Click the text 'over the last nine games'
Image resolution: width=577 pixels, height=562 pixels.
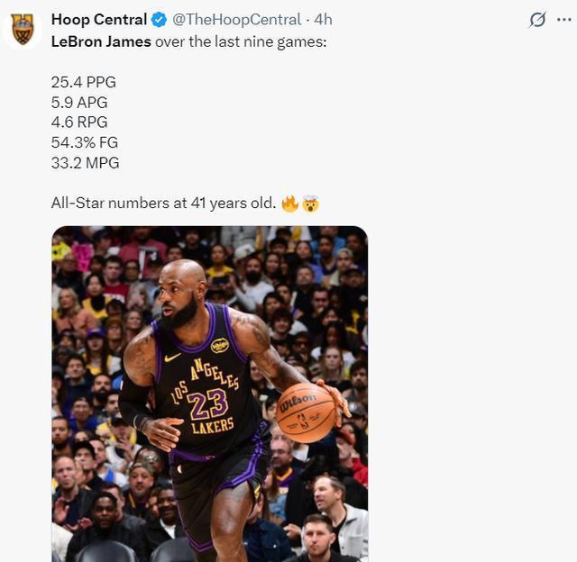coord(240,41)
